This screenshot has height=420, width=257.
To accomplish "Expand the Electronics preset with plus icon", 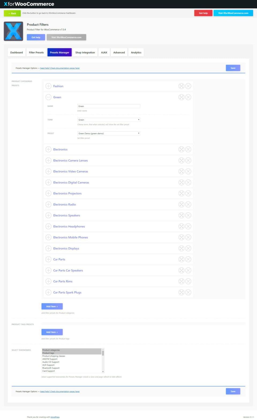I will pyautogui.click(x=48, y=149).
